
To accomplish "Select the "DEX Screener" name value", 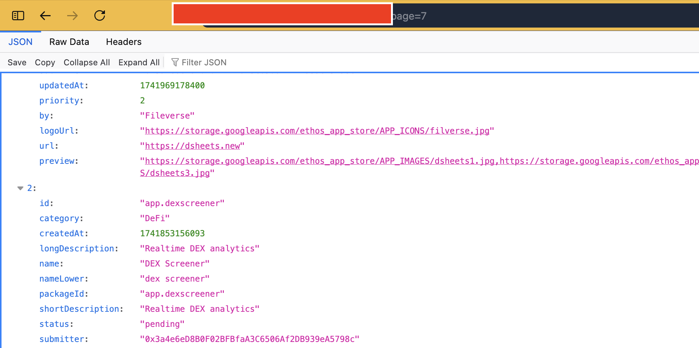I will (175, 263).
